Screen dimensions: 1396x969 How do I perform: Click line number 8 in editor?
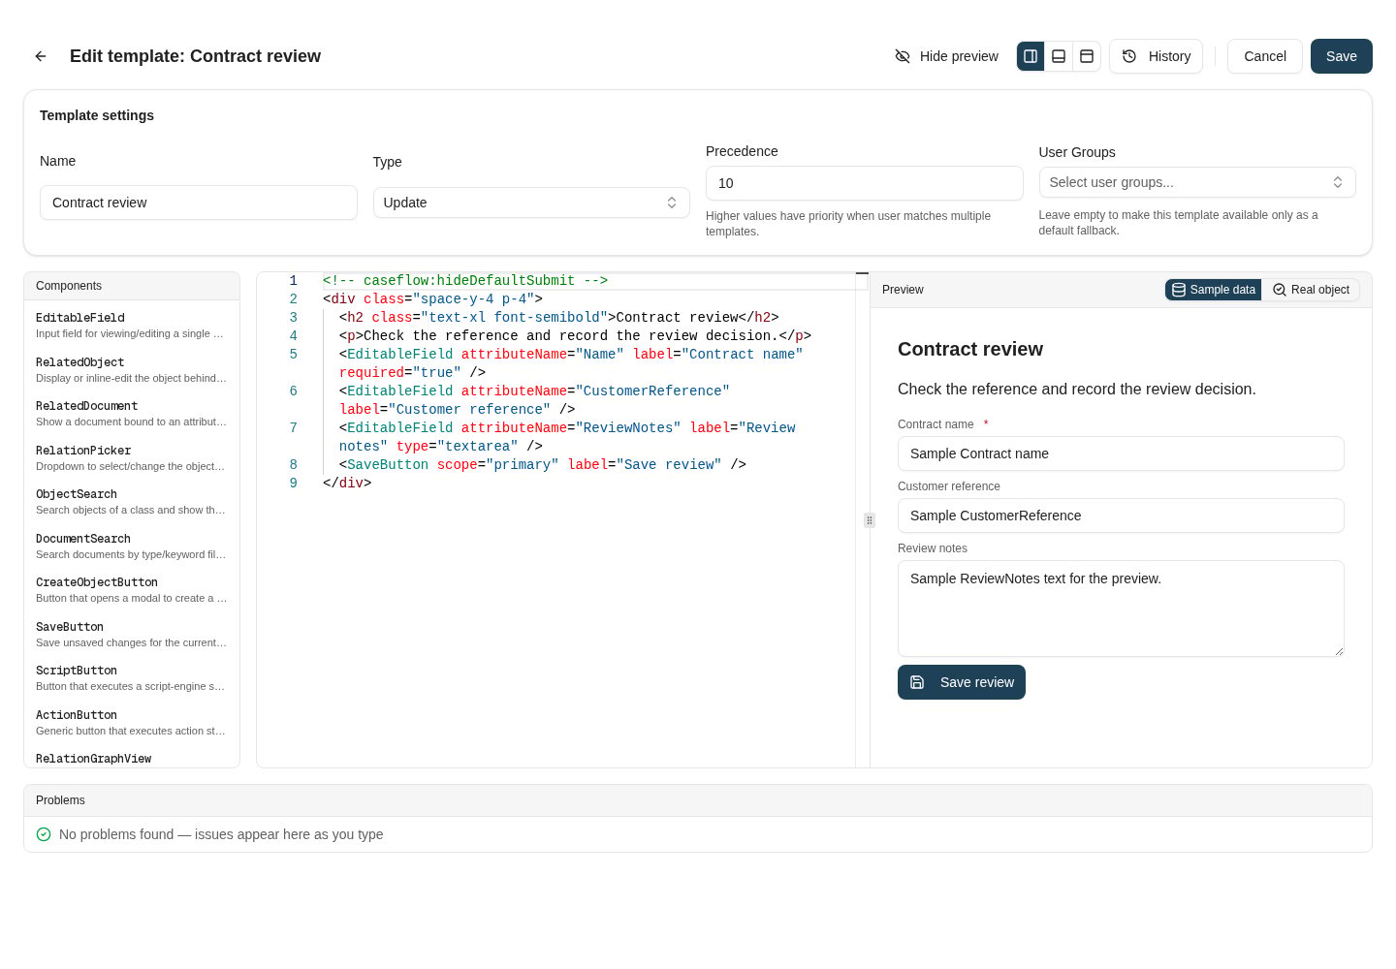coord(294,464)
